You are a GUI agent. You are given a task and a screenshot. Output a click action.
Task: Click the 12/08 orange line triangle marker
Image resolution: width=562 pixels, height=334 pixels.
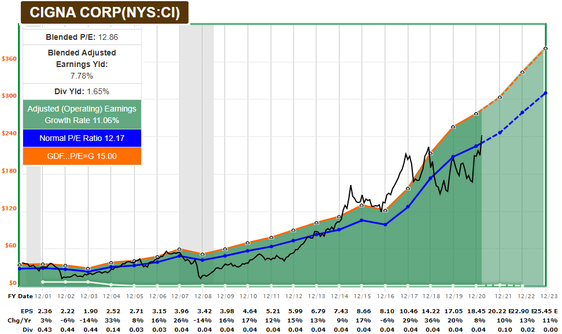(x=202, y=254)
